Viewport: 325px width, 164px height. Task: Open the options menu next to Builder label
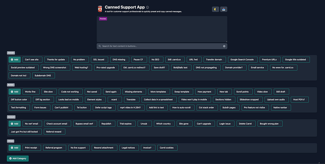pos(16,85)
